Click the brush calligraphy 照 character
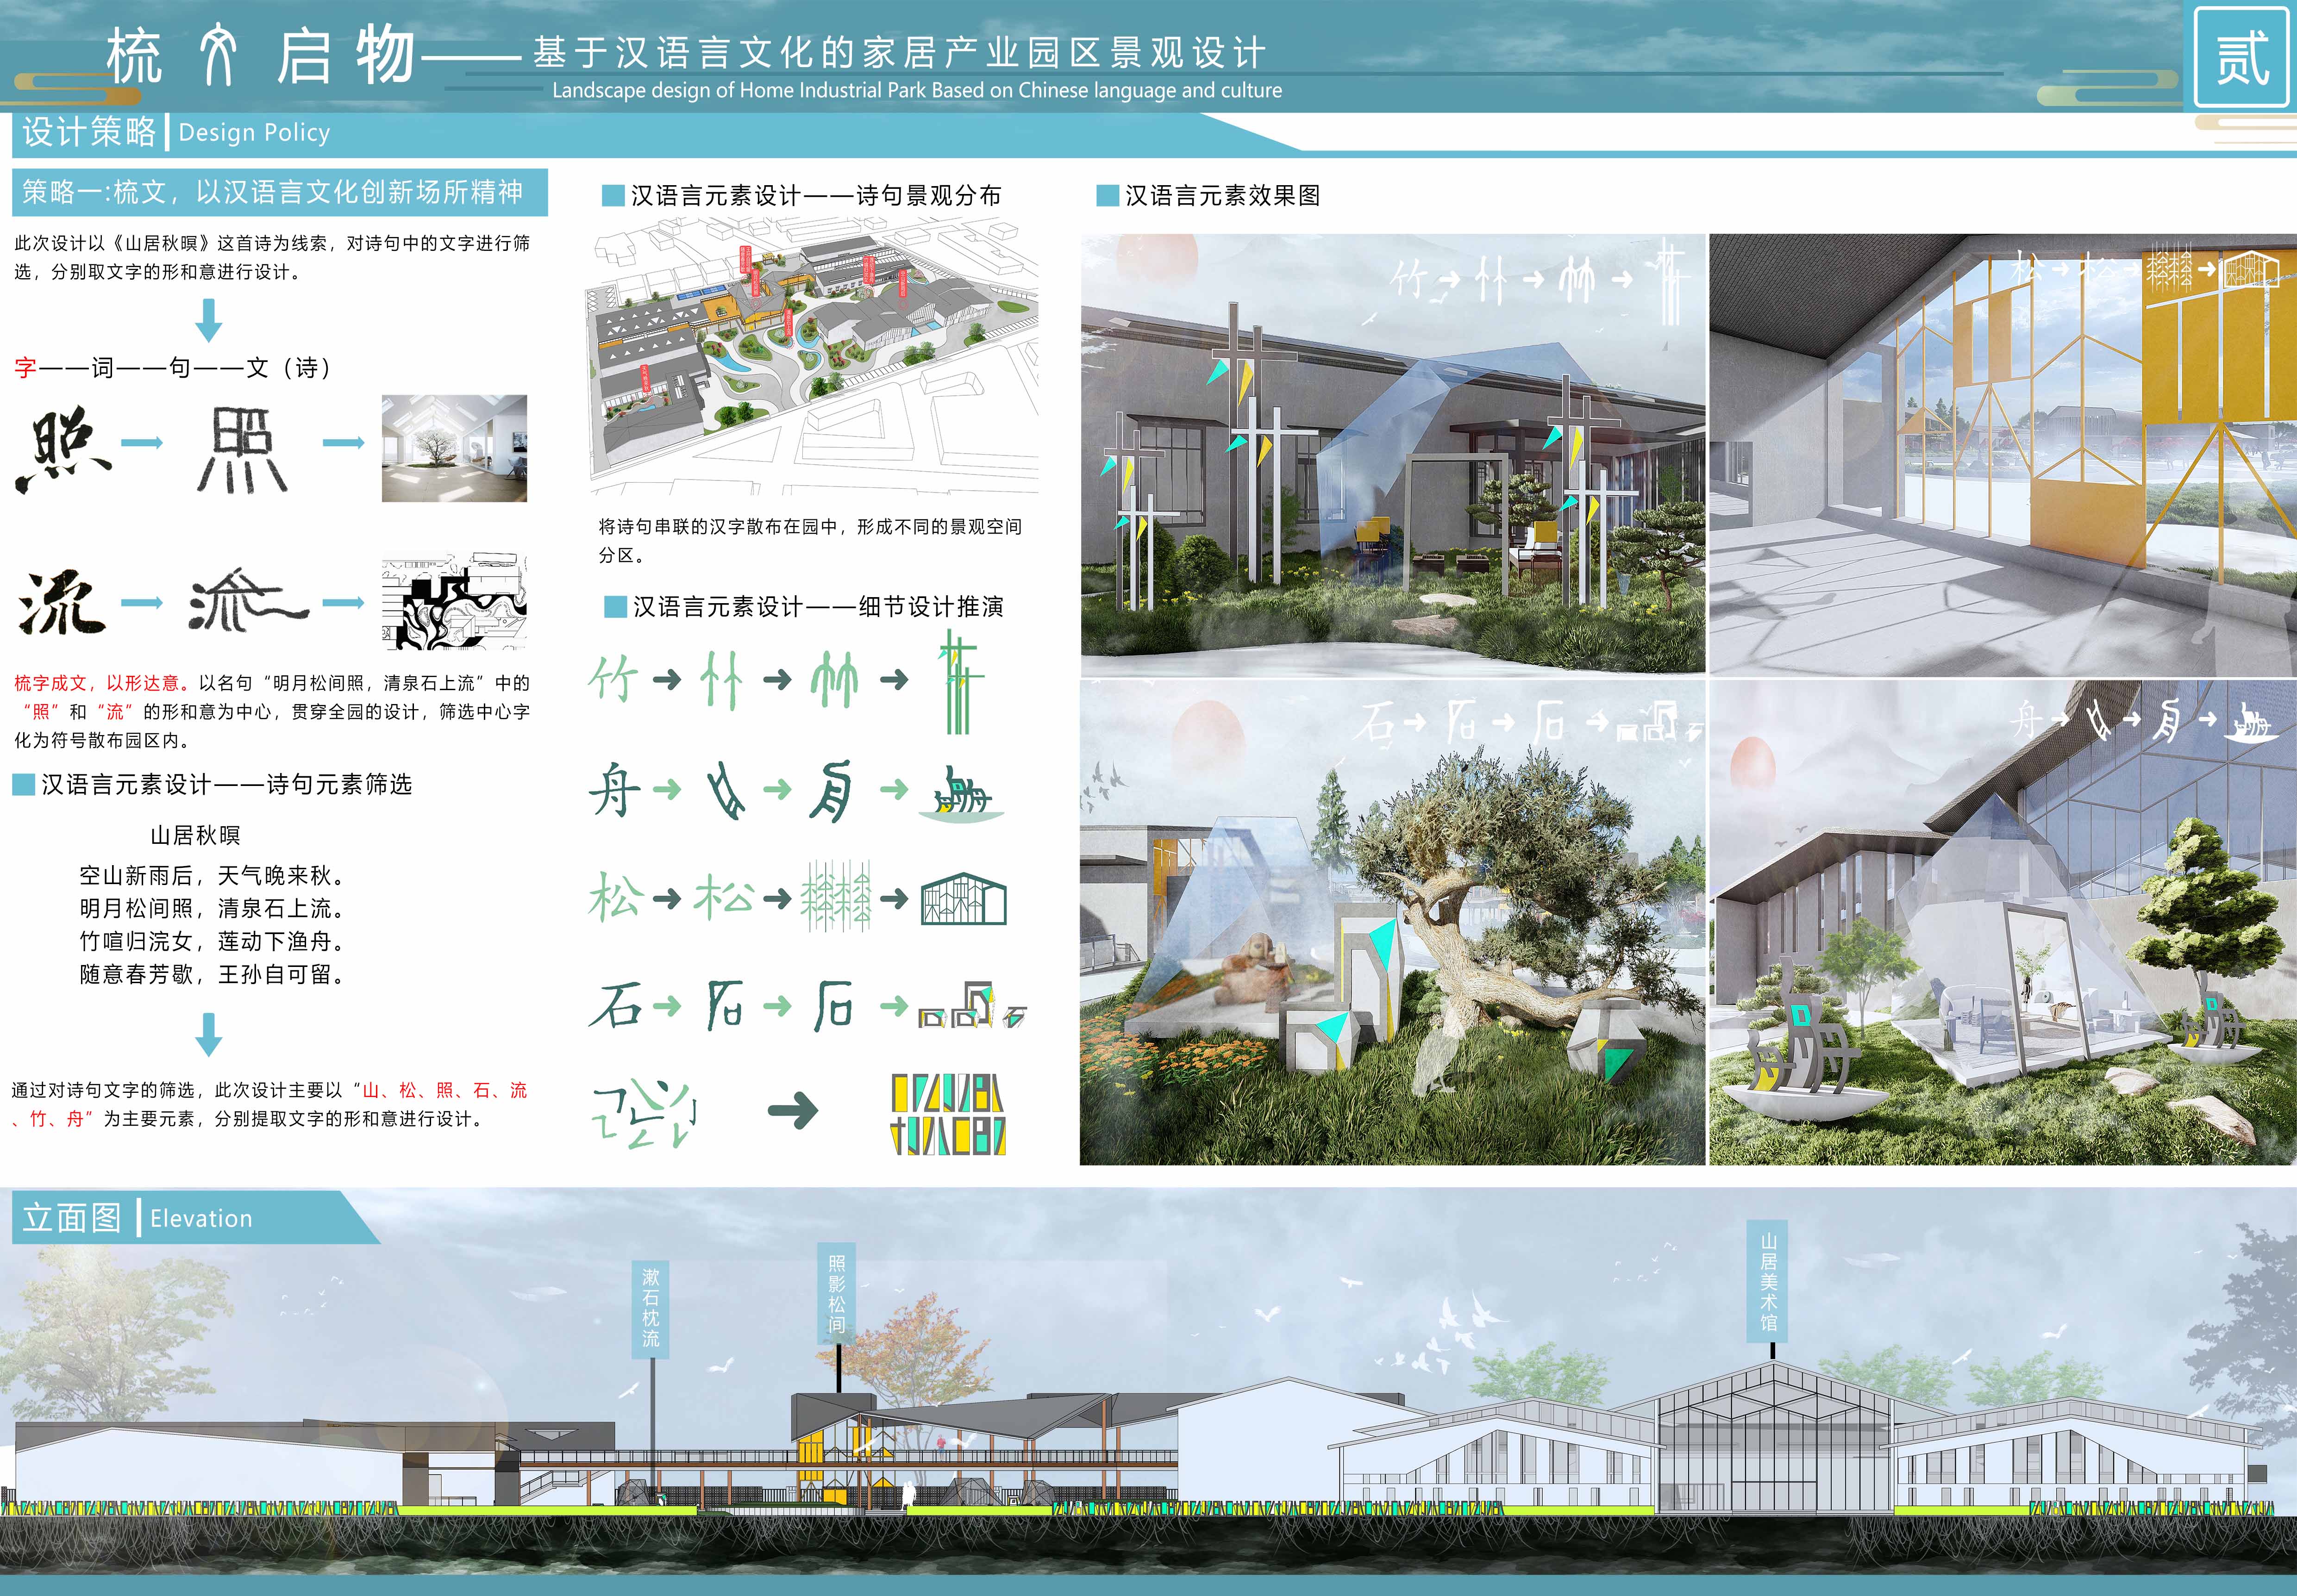This screenshot has height=1596, width=2297. 62,450
